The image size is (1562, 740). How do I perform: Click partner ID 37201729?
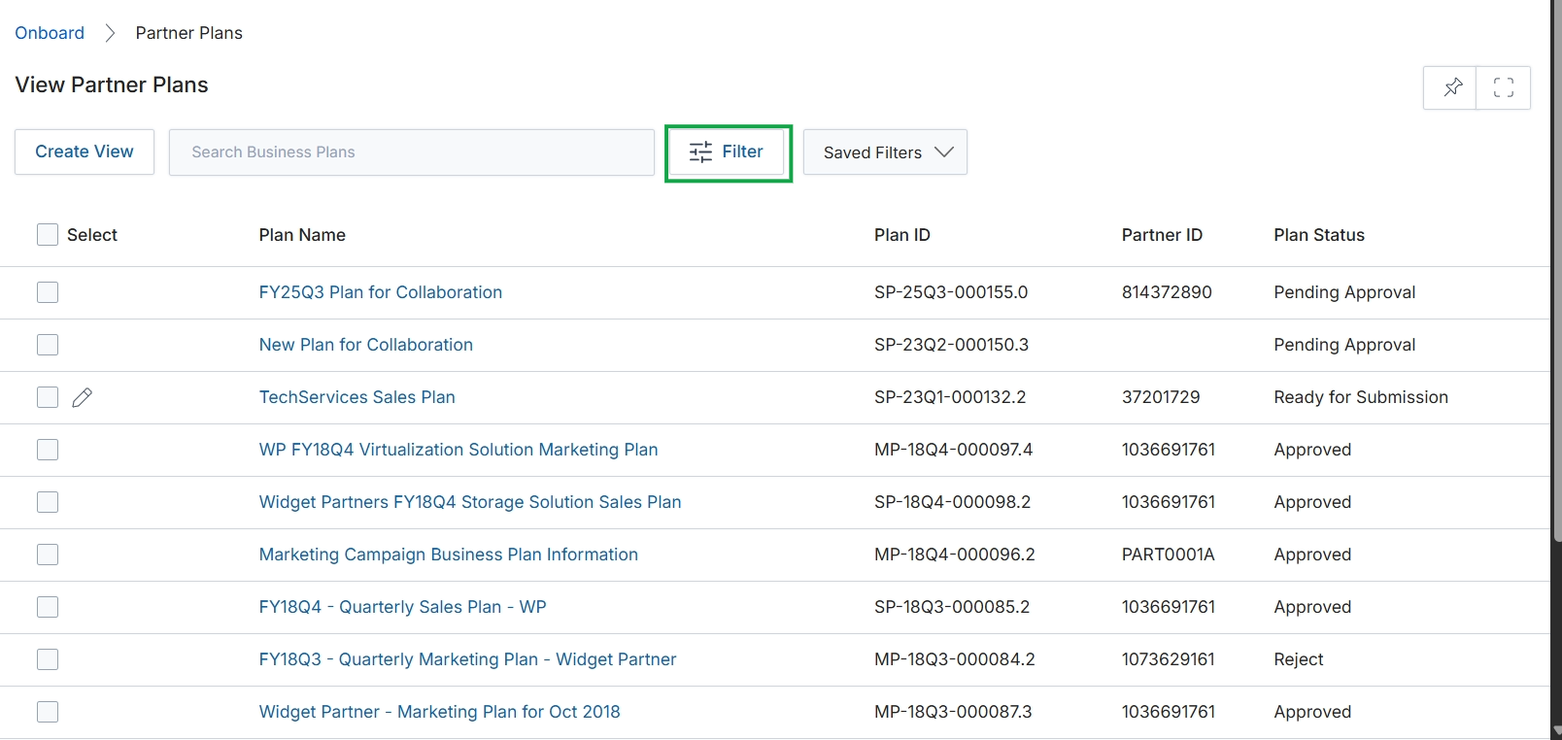1161,397
